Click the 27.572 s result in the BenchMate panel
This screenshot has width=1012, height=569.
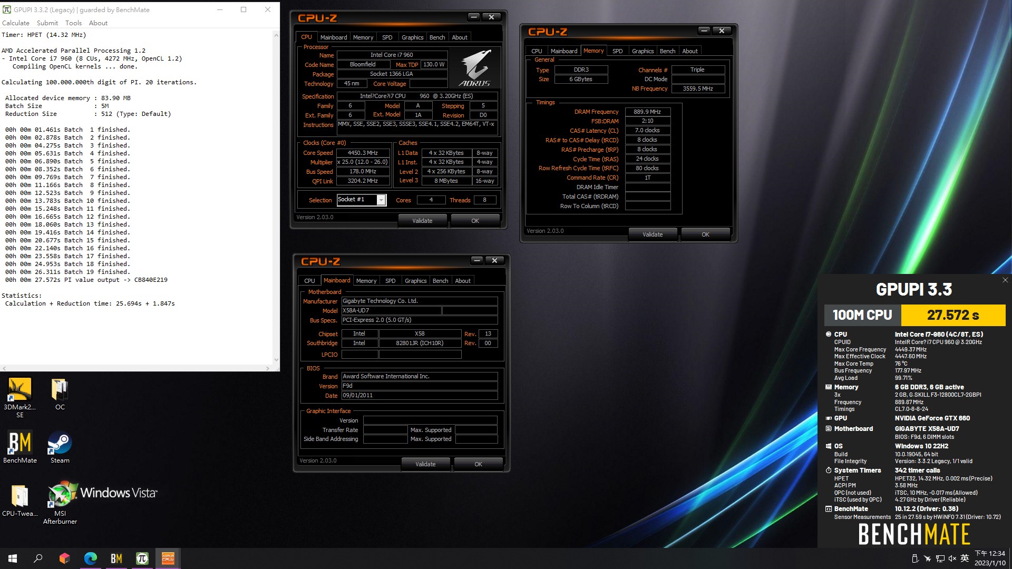coord(953,316)
